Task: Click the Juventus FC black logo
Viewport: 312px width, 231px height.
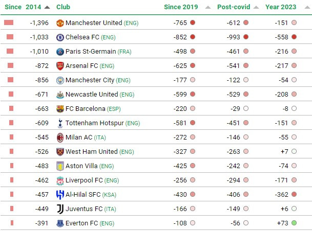Action: [60, 209]
